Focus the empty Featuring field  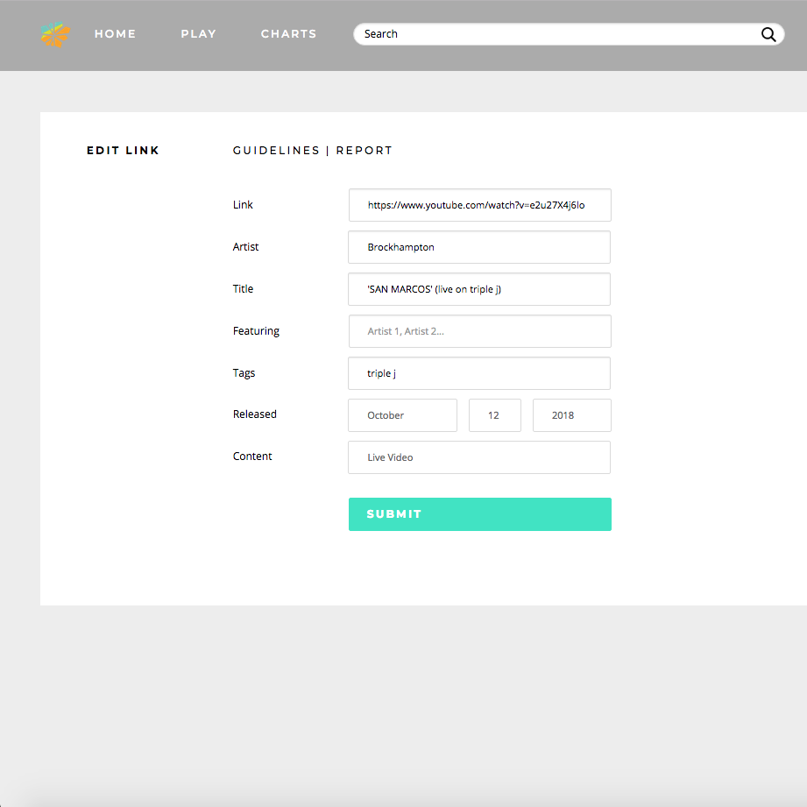pyautogui.click(x=479, y=330)
